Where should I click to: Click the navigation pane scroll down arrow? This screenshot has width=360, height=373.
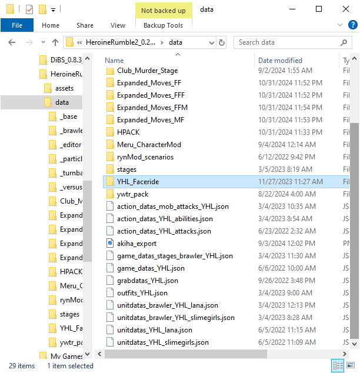click(87, 354)
